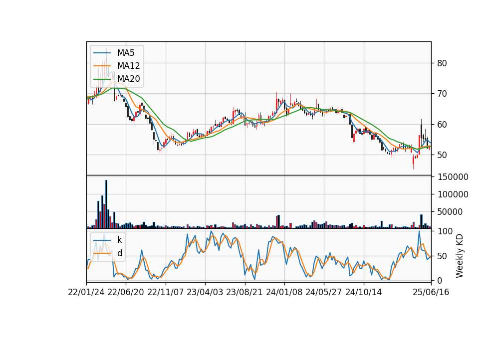The height and width of the screenshot is (344, 479).
Task: Click the volume spike bar near 24/01/08
Action: coord(278,221)
